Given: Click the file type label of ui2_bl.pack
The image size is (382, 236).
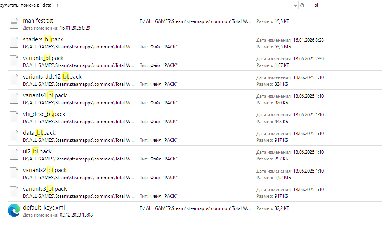Looking at the screenshot, I should coord(159,159).
